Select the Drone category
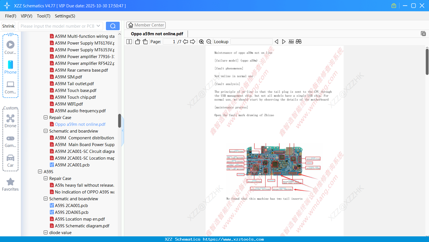The height and width of the screenshot is (242, 429). point(10,121)
